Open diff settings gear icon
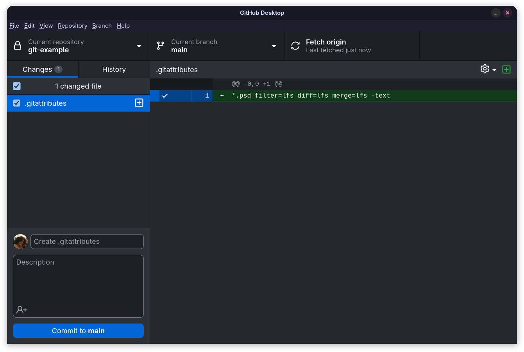Viewport: 524px width, 352px height. (x=485, y=69)
